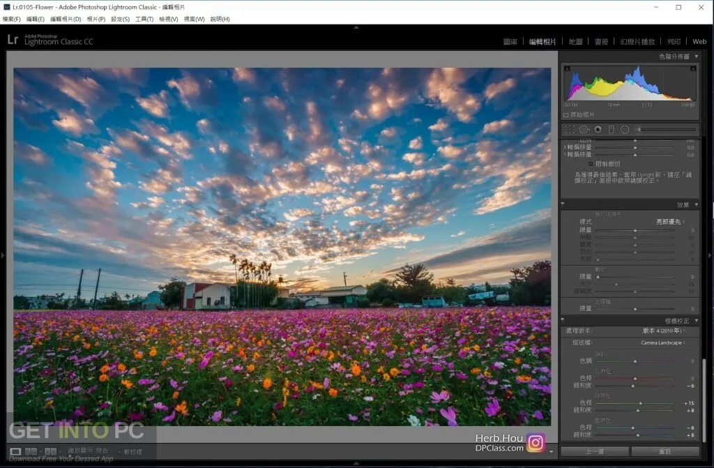Click the Y軸偏移量 slider
Screen dimensions: 714x468
[x=635, y=155]
